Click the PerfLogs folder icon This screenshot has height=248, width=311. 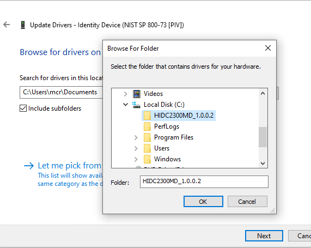pos(147,126)
